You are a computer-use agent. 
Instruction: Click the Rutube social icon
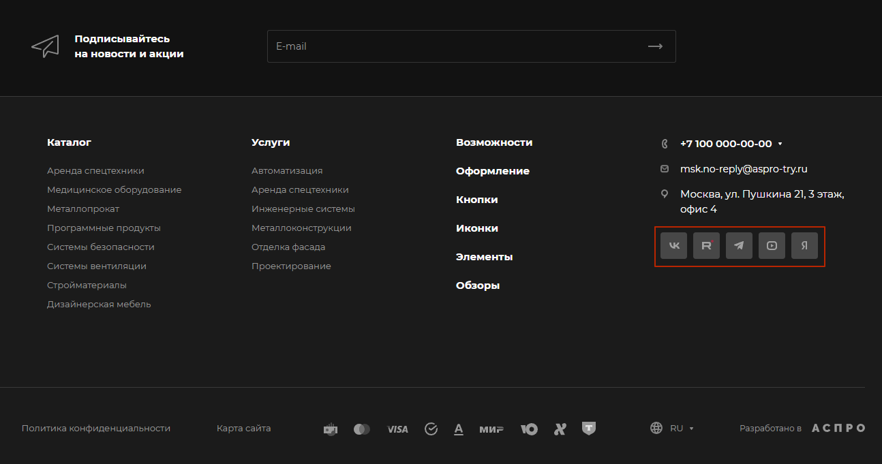(706, 246)
